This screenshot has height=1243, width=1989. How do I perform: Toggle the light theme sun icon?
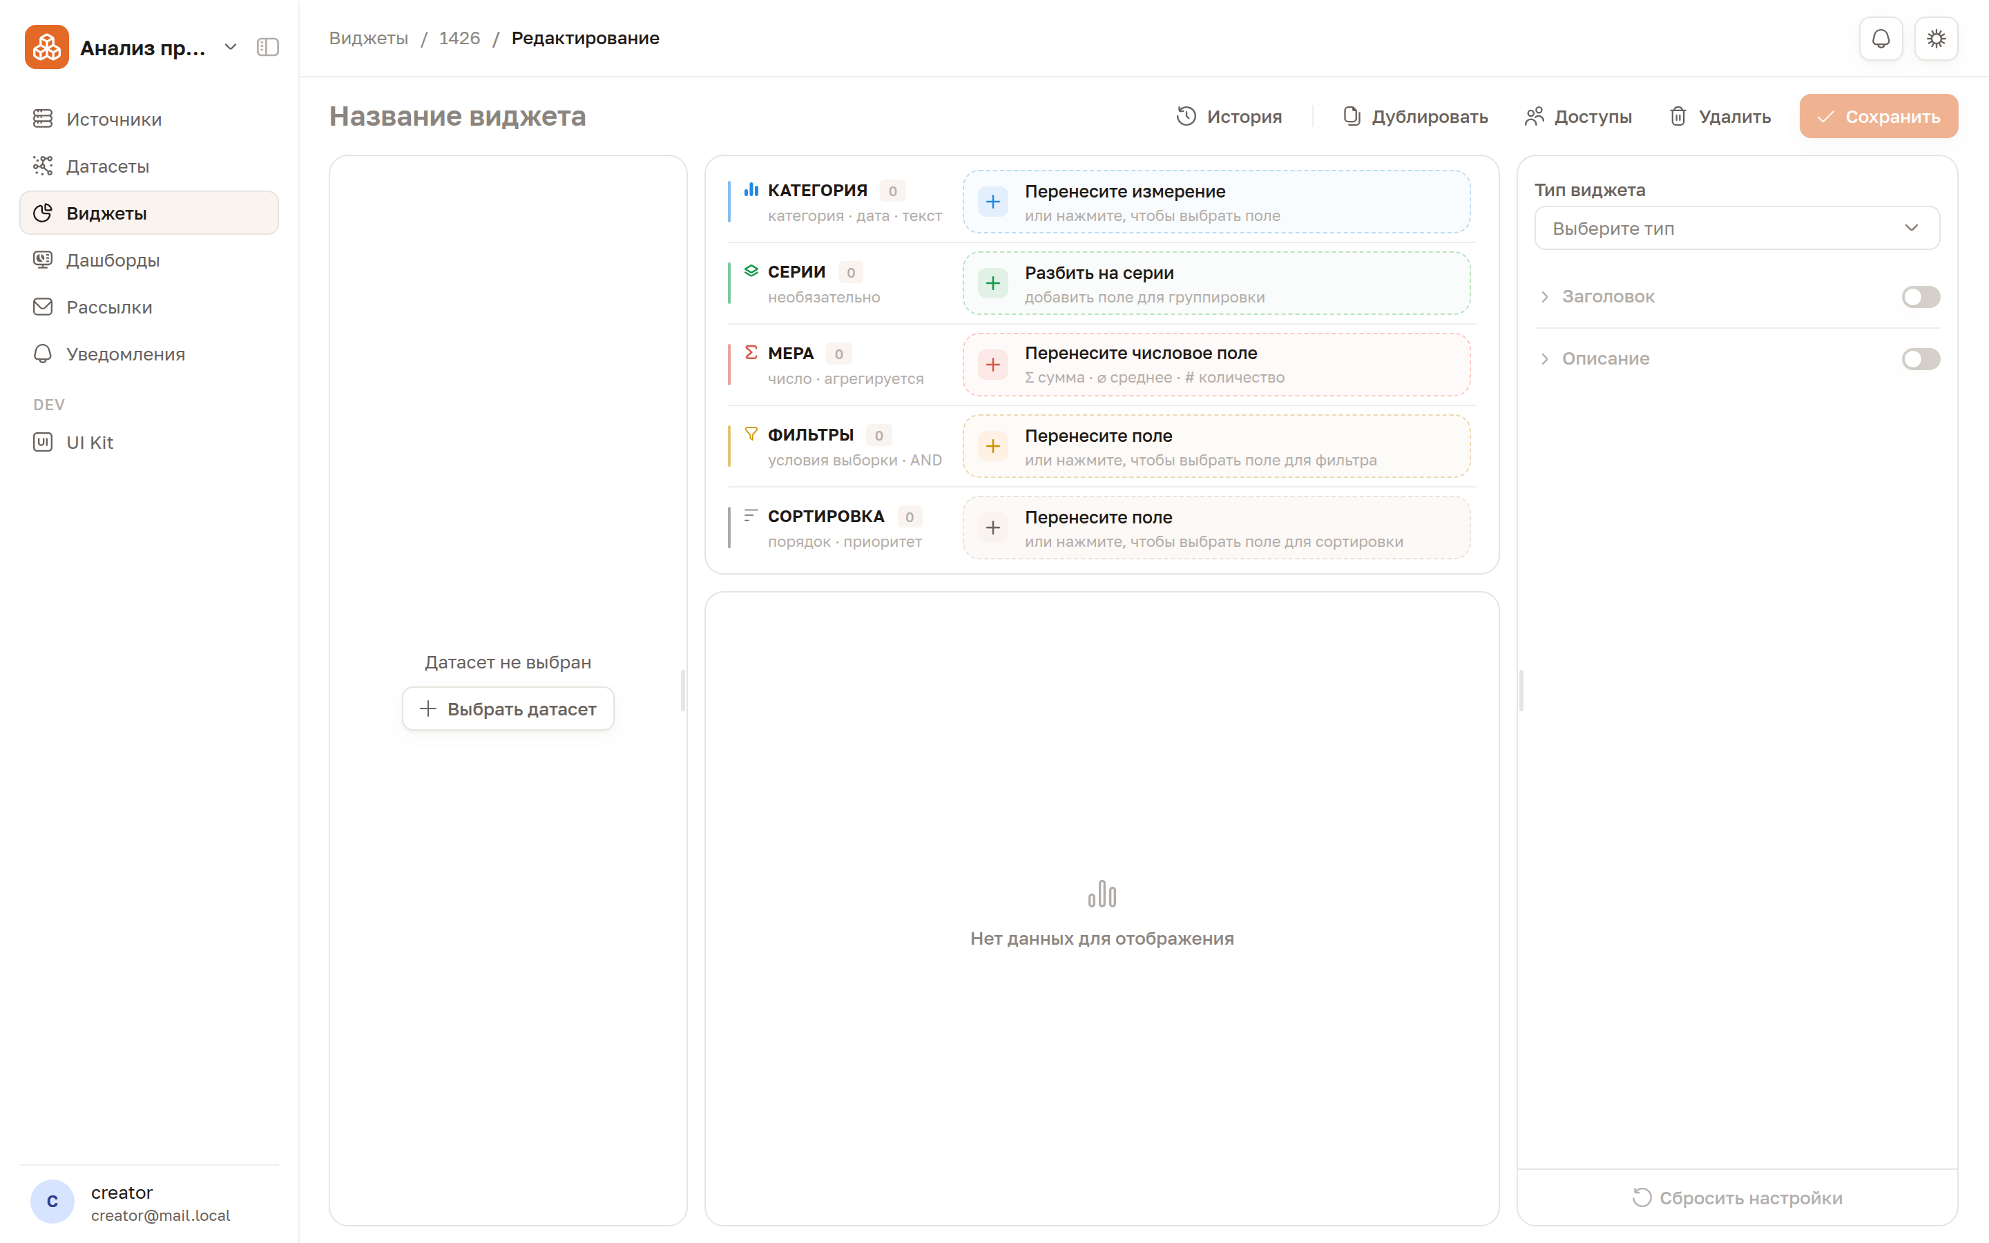[1937, 39]
